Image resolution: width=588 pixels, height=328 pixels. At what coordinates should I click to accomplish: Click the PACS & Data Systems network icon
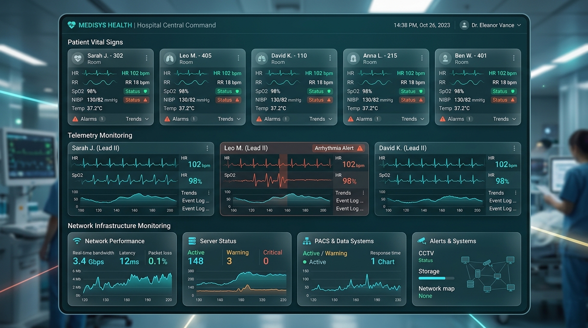click(307, 241)
